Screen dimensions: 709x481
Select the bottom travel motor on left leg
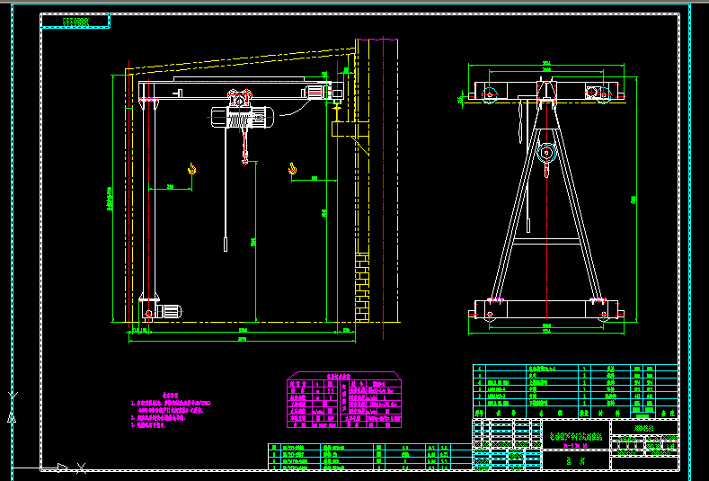(169, 312)
